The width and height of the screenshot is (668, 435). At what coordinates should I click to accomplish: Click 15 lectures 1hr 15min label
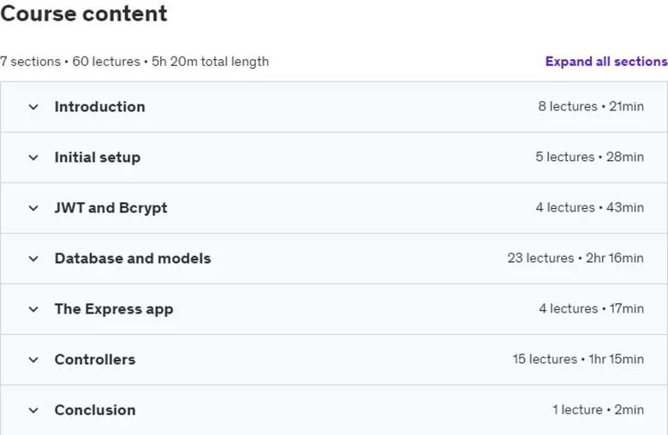pyautogui.click(x=578, y=359)
